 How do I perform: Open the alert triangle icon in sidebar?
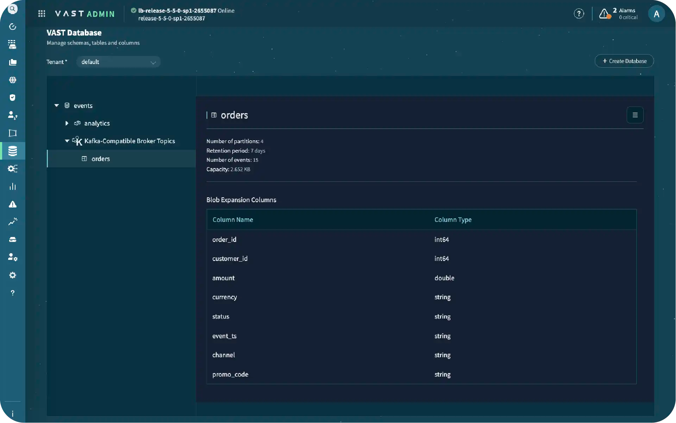point(13,204)
